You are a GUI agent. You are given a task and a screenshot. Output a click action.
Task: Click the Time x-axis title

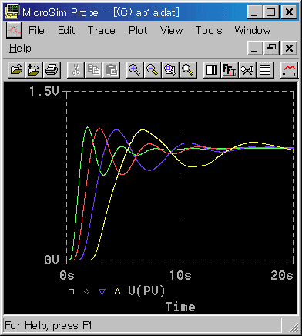180,307
